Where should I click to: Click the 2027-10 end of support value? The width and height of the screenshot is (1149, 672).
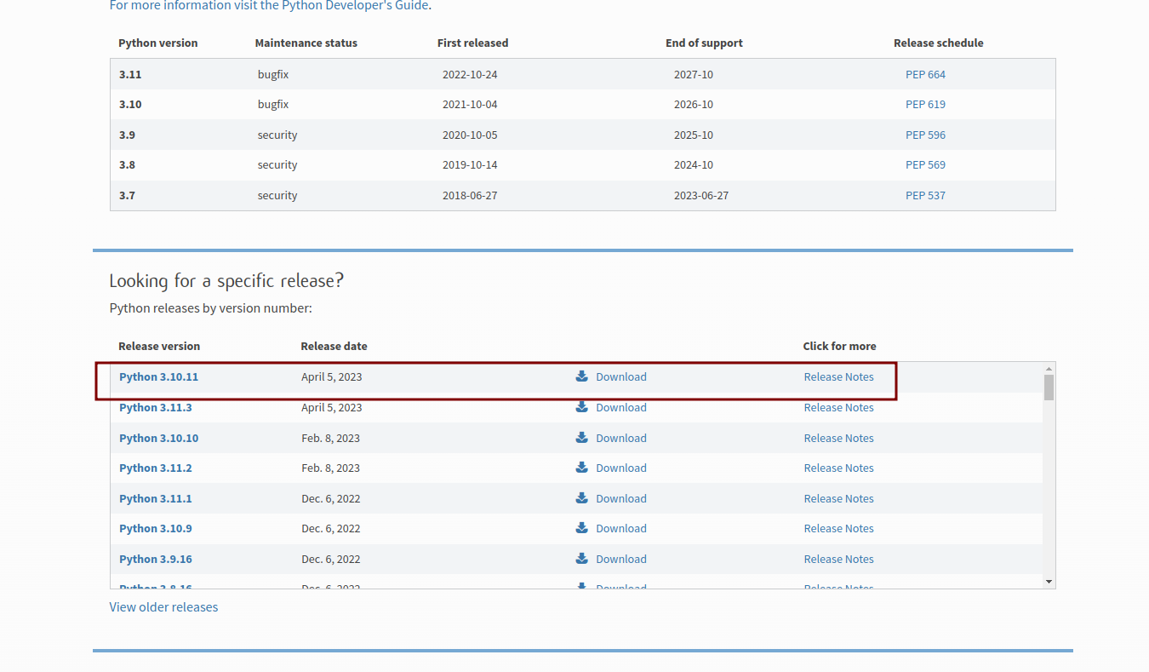pos(694,74)
